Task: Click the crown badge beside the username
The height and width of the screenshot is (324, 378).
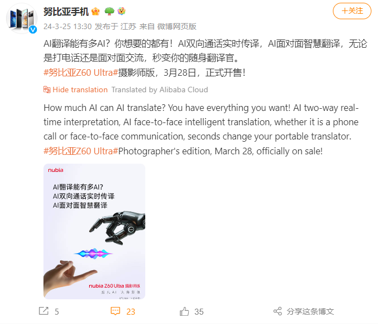Action: (96, 12)
